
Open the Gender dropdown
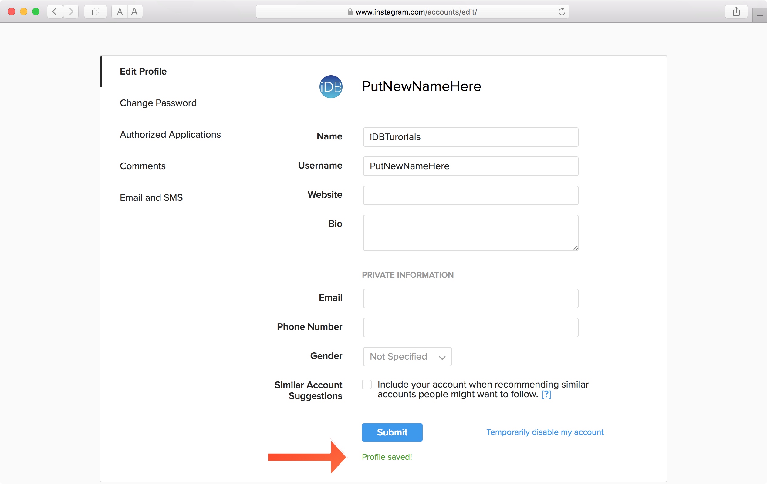point(407,357)
